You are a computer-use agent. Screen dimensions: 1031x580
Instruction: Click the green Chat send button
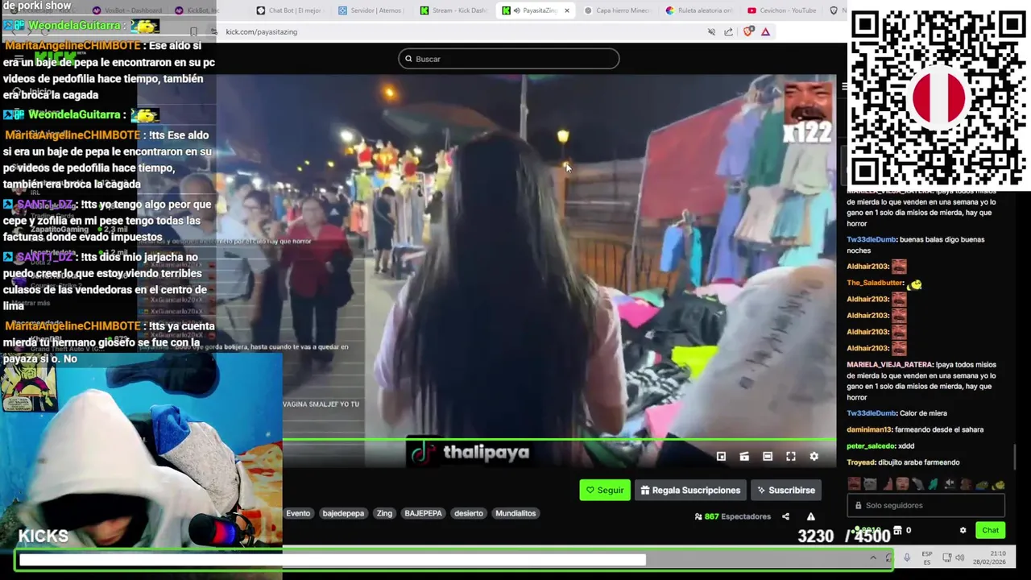coord(990,530)
